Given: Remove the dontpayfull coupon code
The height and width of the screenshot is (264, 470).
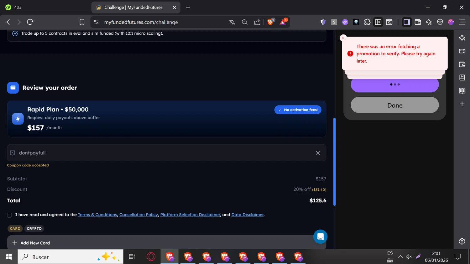Looking at the screenshot, I should [318, 153].
